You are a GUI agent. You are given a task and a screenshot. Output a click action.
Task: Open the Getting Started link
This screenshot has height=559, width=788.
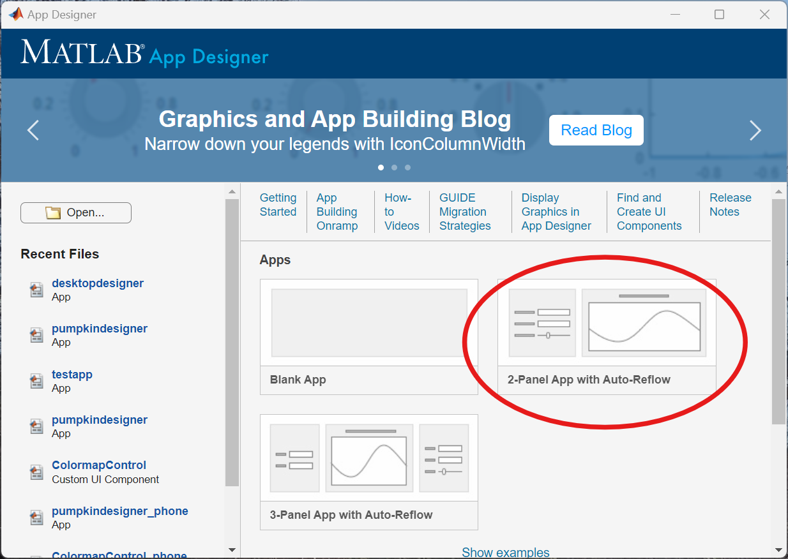(x=278, y=205)
